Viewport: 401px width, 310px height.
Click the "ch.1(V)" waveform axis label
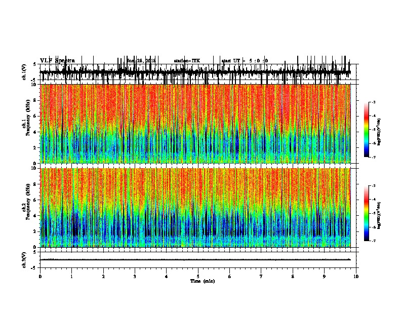24,72
